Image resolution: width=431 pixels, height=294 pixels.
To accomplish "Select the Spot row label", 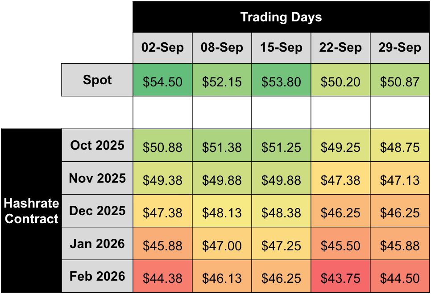I will [97, 80].
